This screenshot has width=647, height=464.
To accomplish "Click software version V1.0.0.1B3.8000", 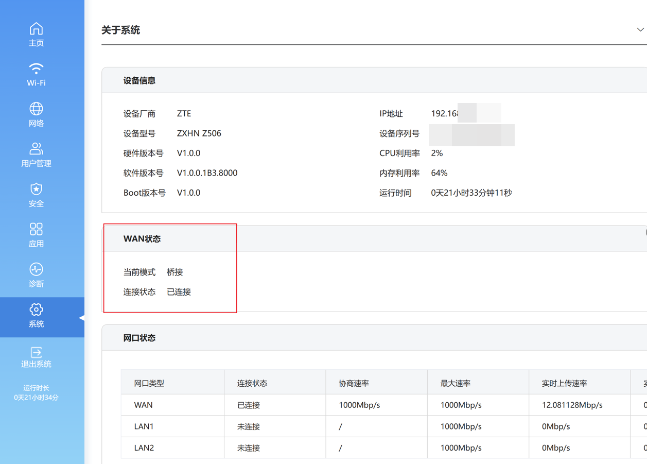I will tap(207, 173).
